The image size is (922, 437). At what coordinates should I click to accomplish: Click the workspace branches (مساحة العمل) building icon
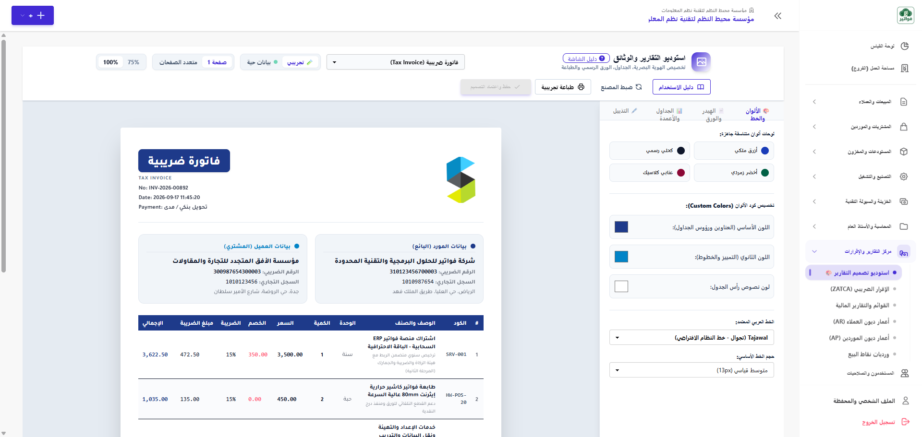point(905,68)
